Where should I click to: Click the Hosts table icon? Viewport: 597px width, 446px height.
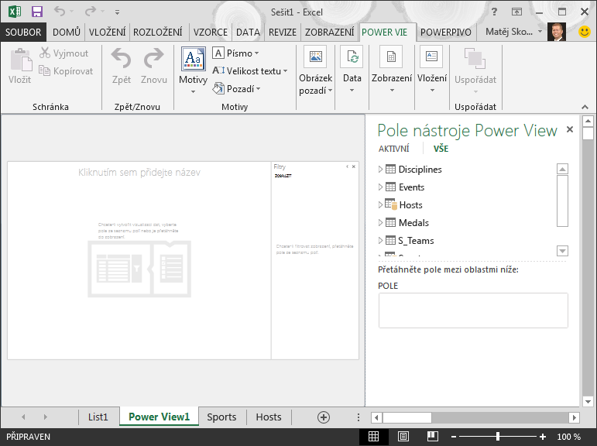(x=390, y=204)
